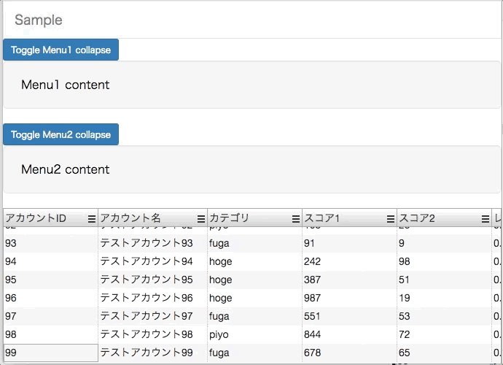
Task: Select the piyo category cell in row 98
Action: (x=219, y=334)
